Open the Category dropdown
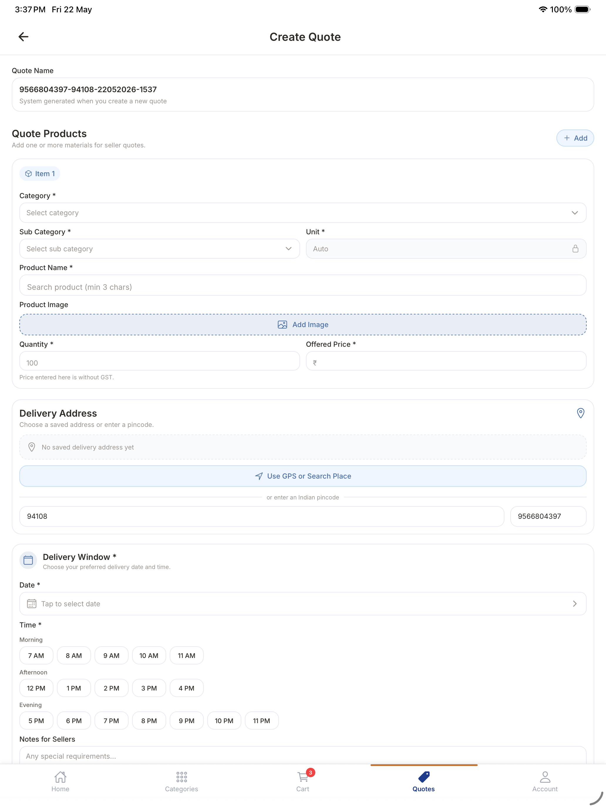 (x=303, y=213)
